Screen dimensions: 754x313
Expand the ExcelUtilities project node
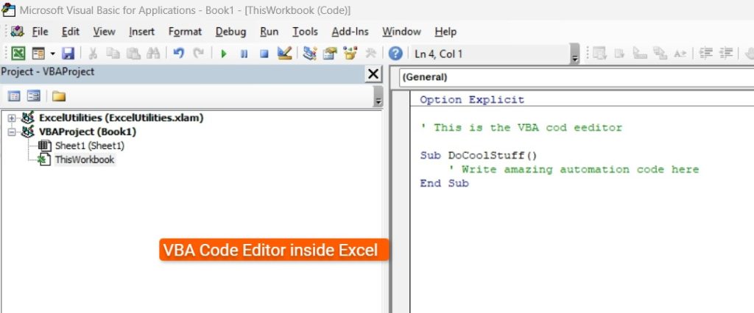12,118
